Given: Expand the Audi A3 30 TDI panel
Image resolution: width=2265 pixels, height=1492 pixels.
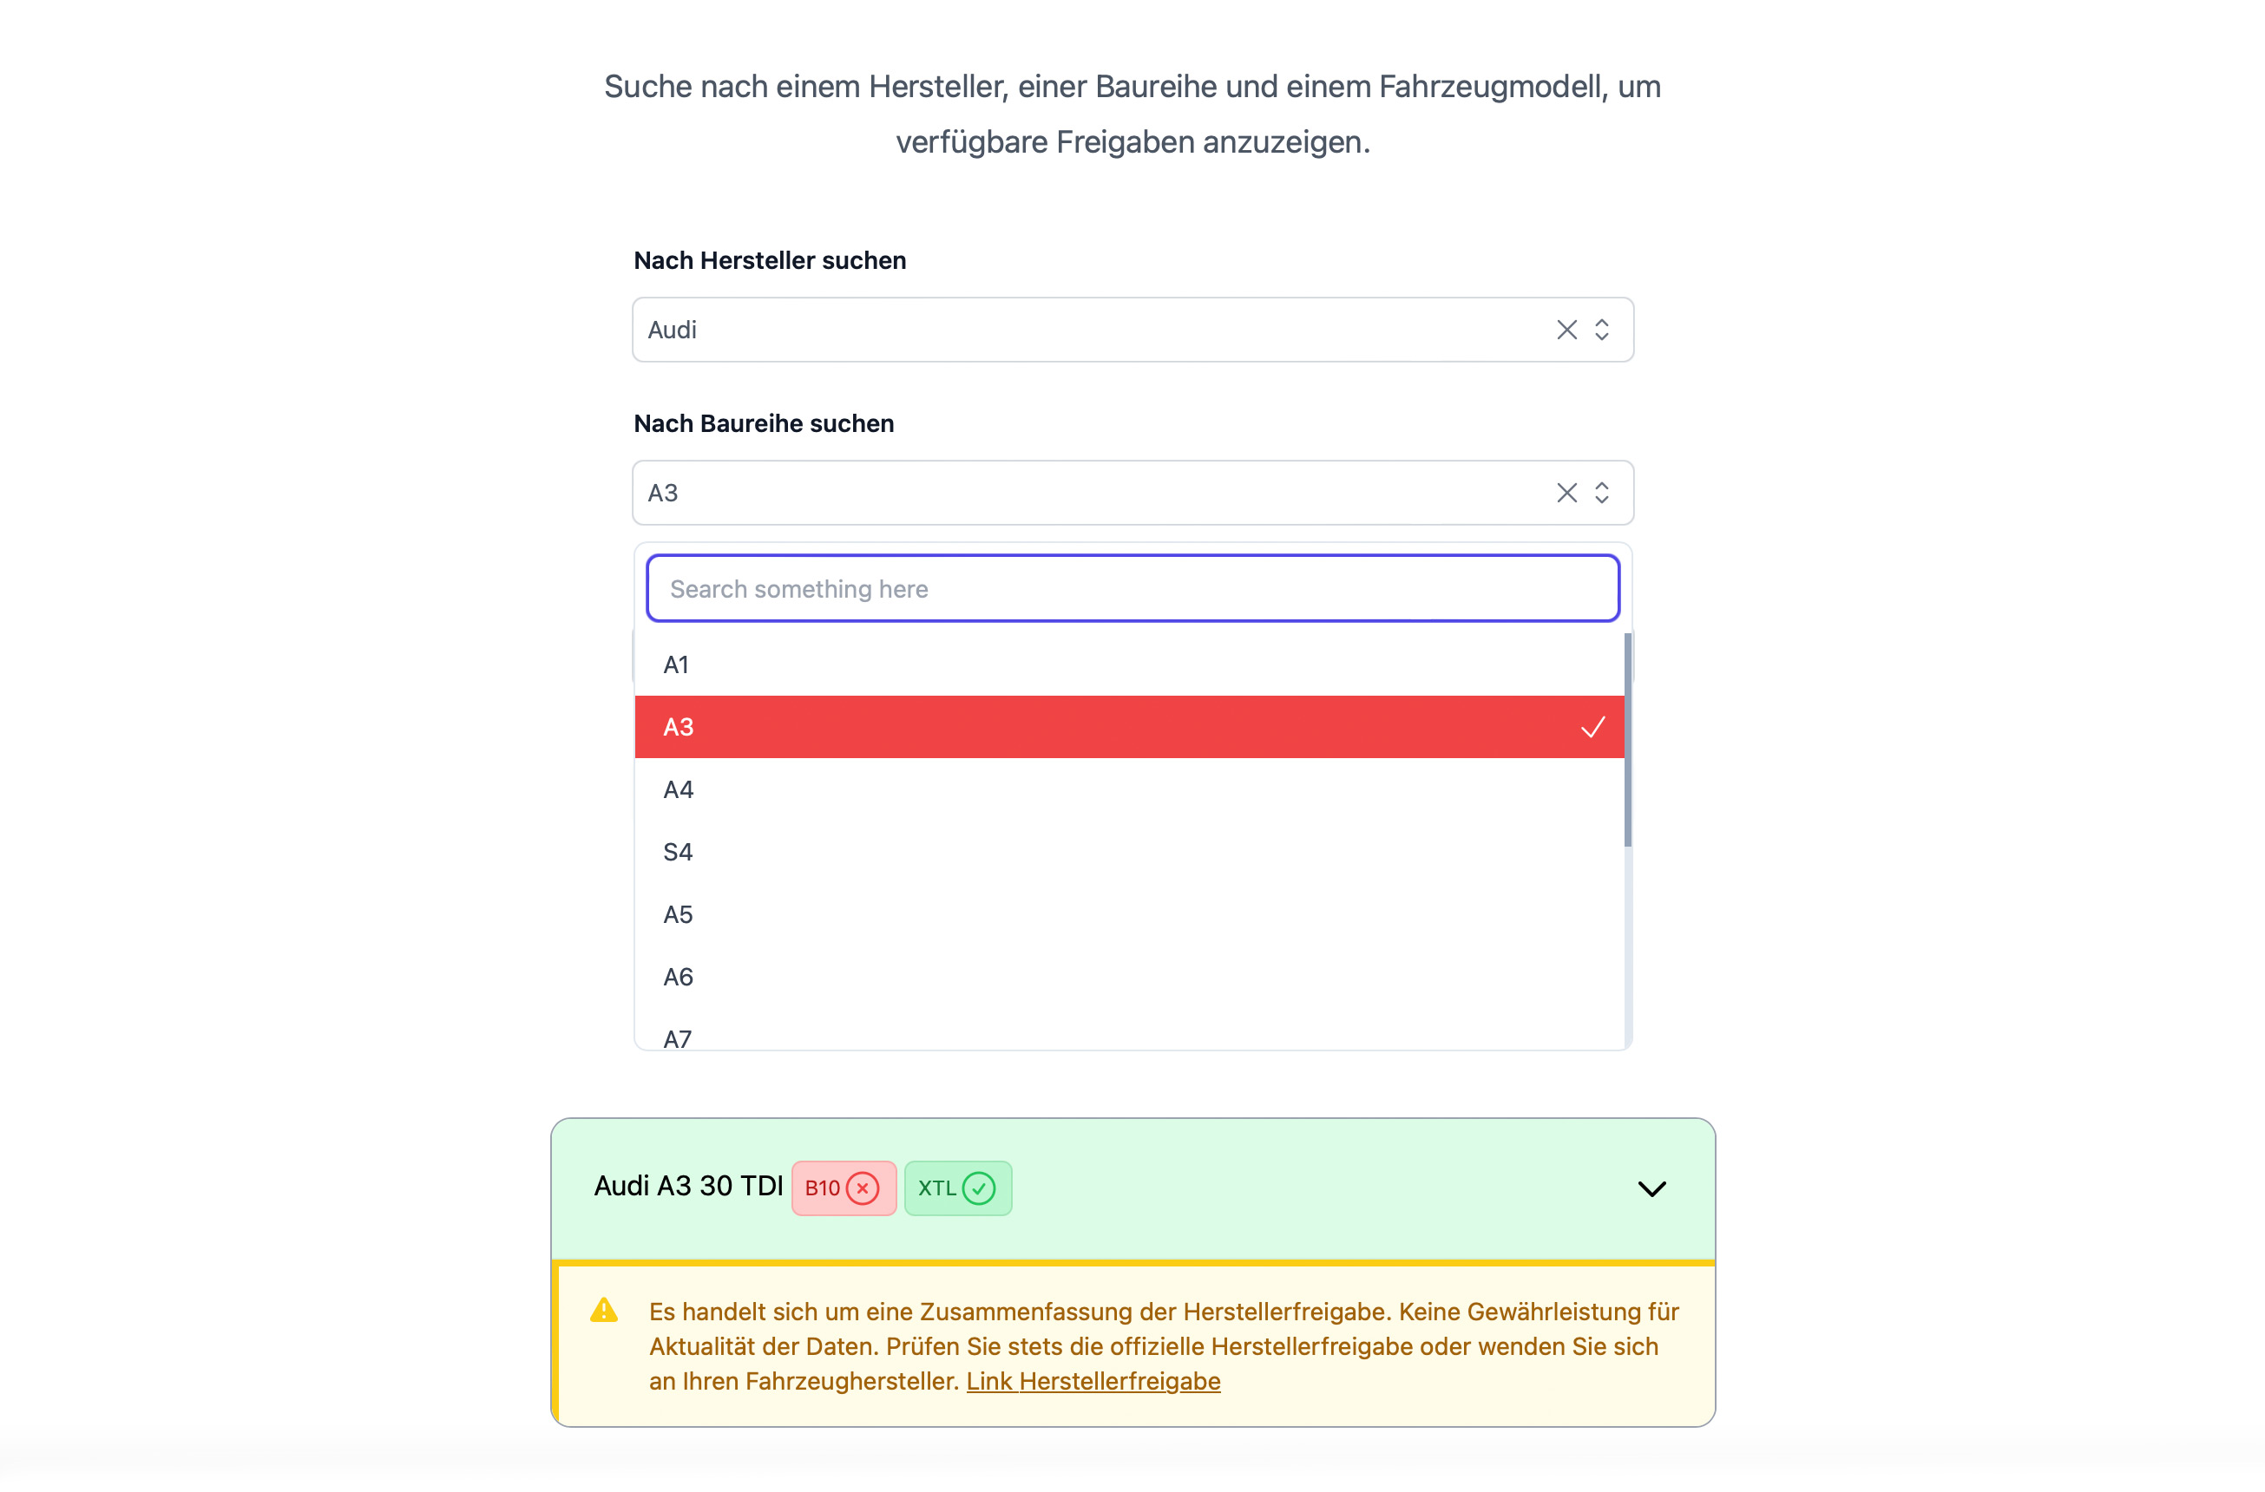Looking at the screenshot, I should coord(1653,1188).
